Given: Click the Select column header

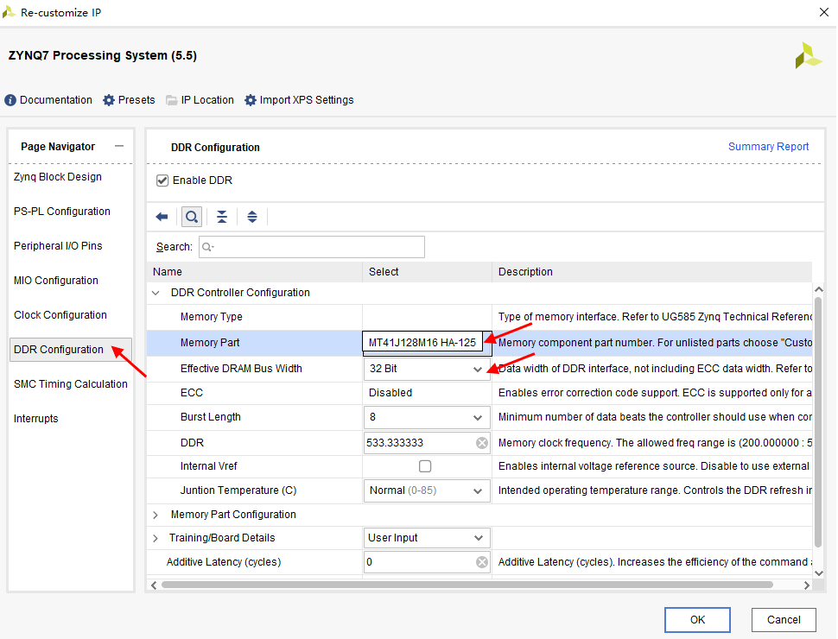Looking at the screenshot, I should pyautogui.click(x=427, y=272).
